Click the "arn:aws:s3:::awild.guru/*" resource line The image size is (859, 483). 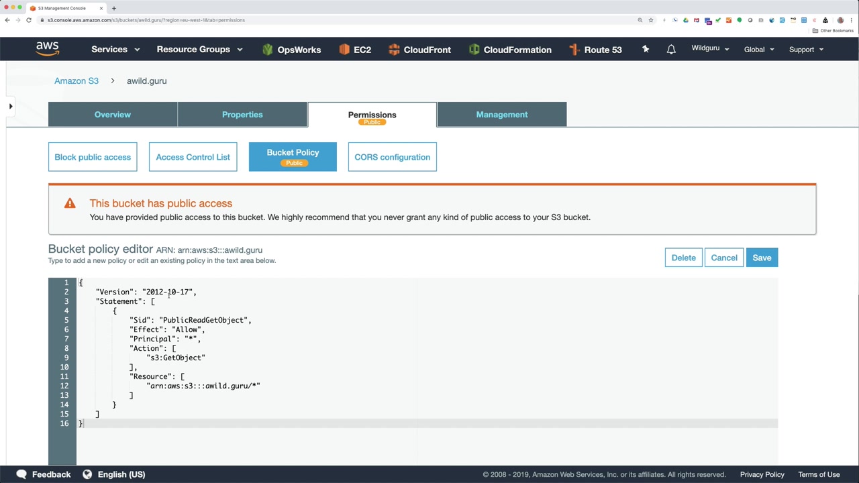[x=203, y=386]
